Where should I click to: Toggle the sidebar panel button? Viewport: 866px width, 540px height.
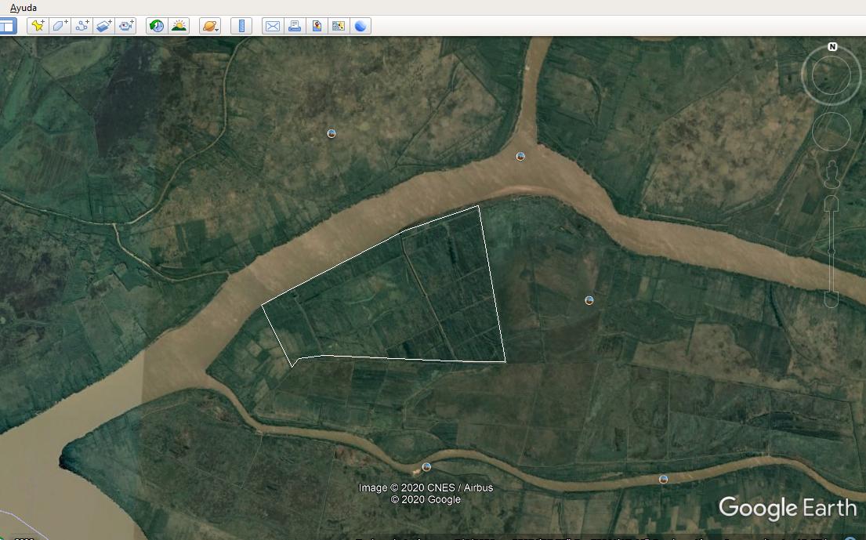click(8, 26)
